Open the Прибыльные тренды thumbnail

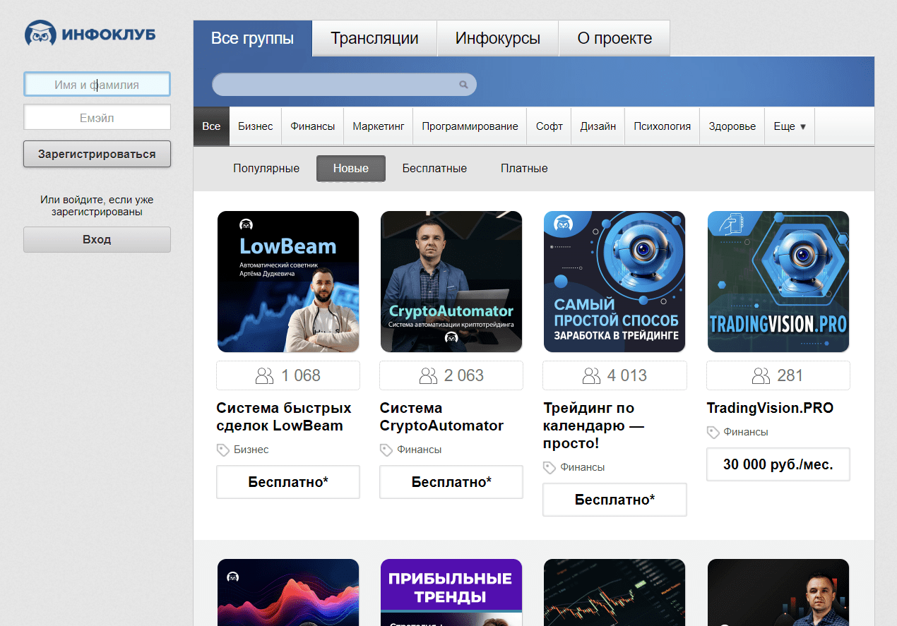click(451, 592)
